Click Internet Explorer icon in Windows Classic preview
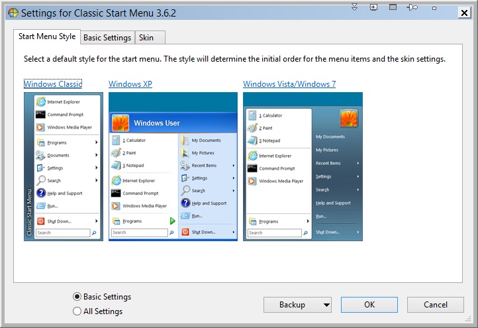The height and width of the screenshot is (328, 478). click(40, 101)
